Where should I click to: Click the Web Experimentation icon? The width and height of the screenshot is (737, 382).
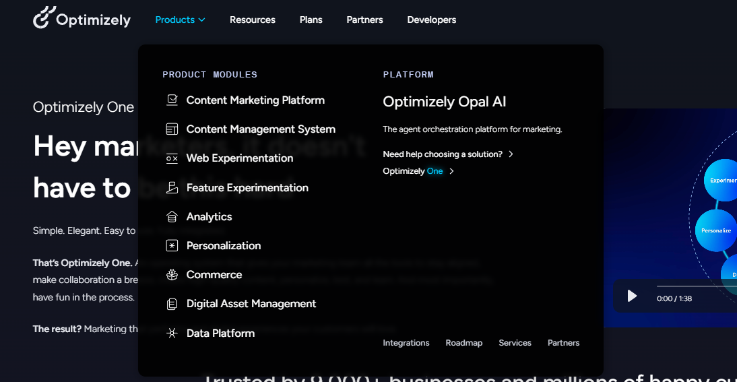click(x=172, y=158)
